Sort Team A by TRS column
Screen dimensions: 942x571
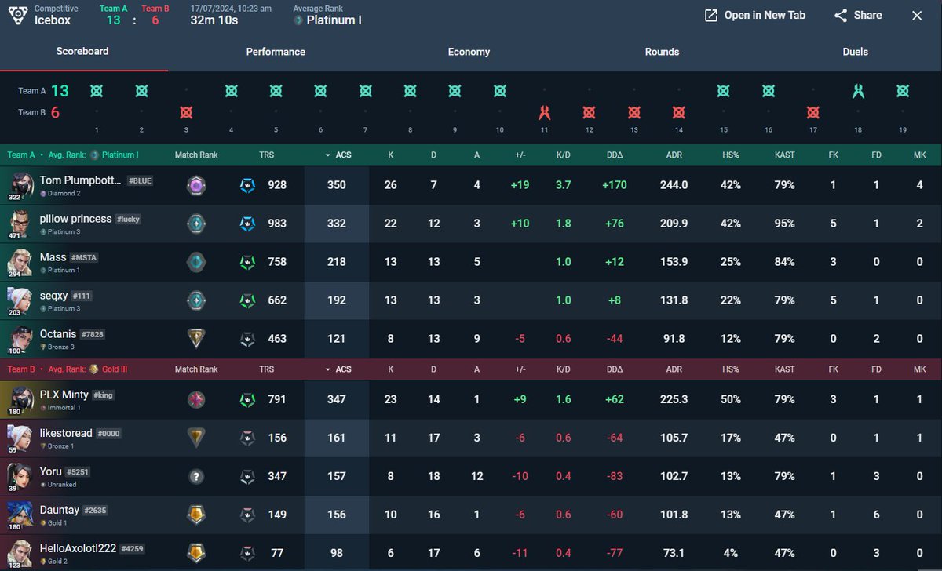click(266, 155)
